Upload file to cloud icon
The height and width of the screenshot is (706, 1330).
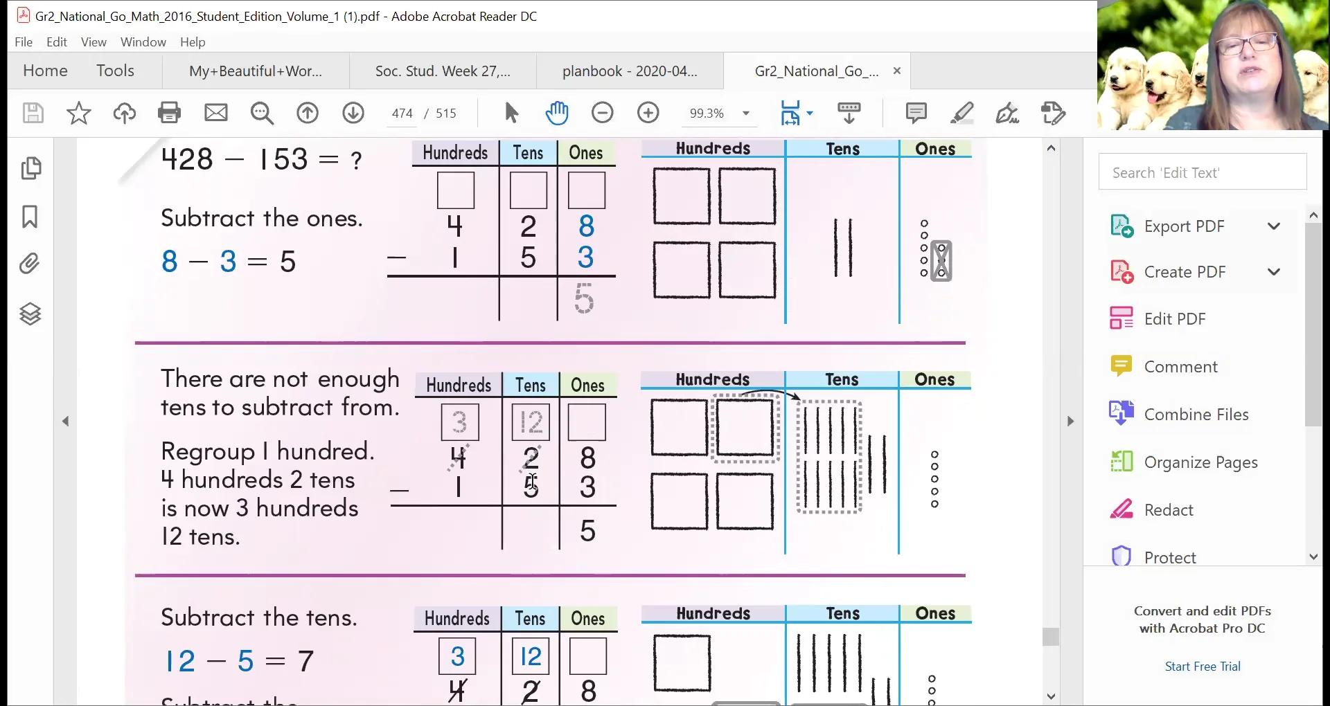(124, 113)
